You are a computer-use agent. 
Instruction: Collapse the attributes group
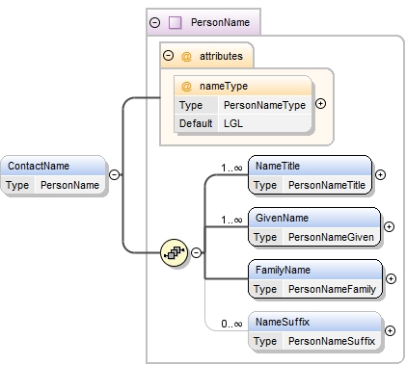coord(168,56)
